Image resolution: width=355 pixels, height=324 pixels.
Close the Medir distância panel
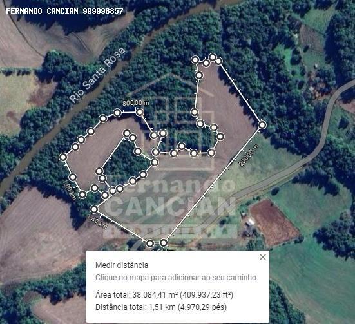point(263,257)
